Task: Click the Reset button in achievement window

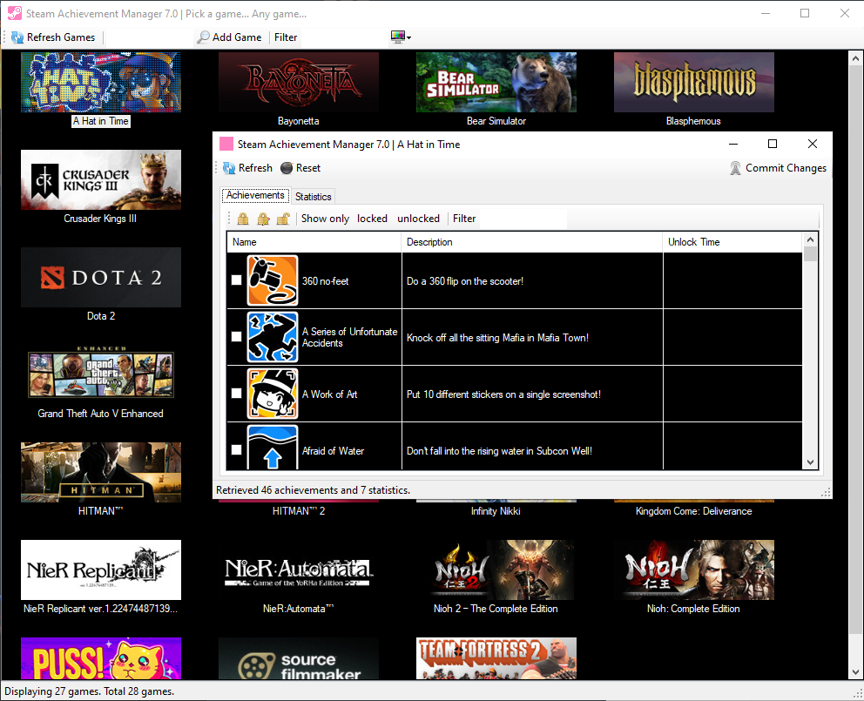Action: [x=300, y=168]
